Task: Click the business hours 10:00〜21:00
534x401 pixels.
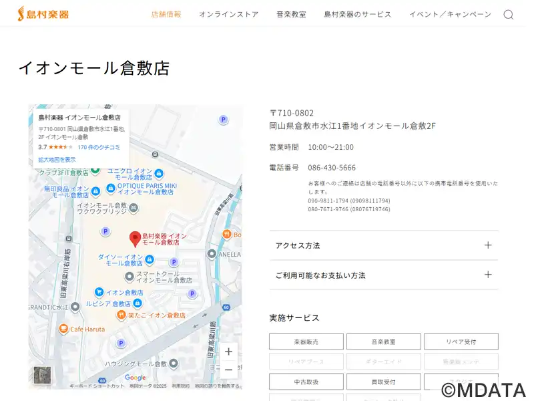Action: (x=330, y=147)
